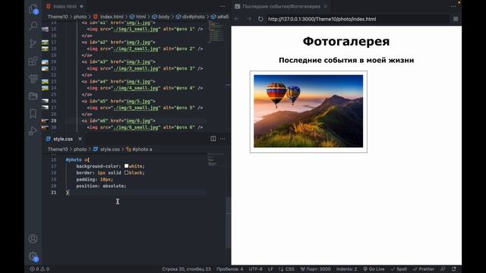The height and width of the screenshot is (273, 486).
Task: Reload the preview page
Action: point(260,19)
